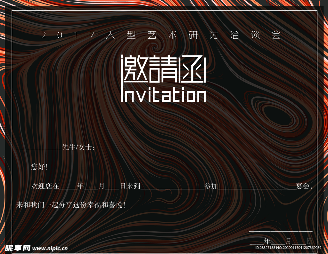Click the 2017大型艺术研讨洽谈会 header text
The image size is (328, 254).
tap(161, 35)
